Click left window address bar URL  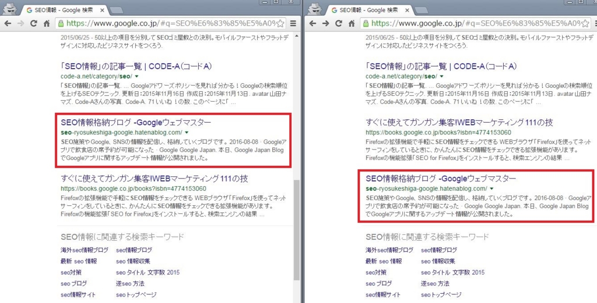click(171, 23)
